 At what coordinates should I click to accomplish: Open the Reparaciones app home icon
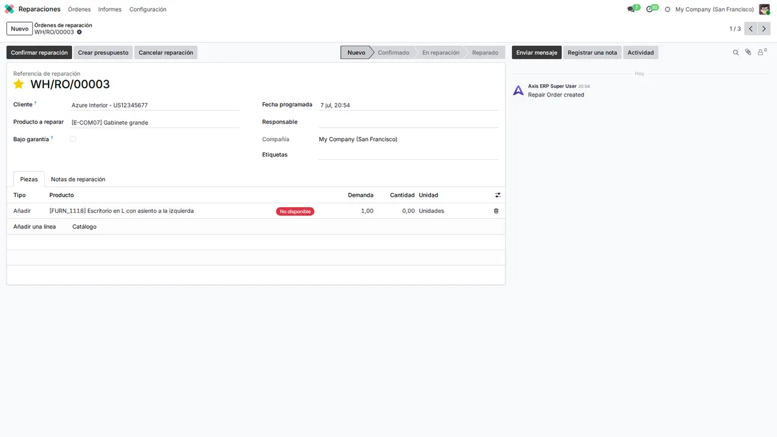9,9
